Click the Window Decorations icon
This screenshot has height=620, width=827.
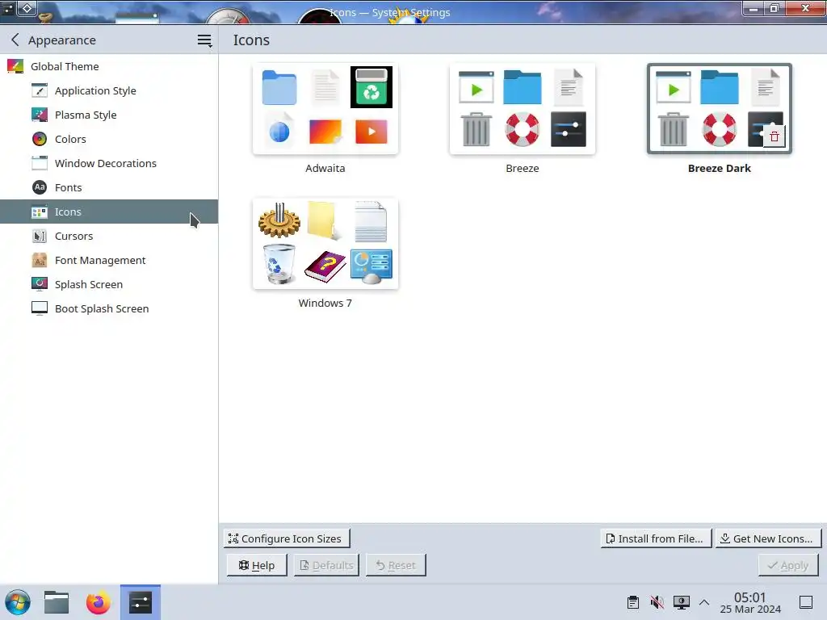40,163
